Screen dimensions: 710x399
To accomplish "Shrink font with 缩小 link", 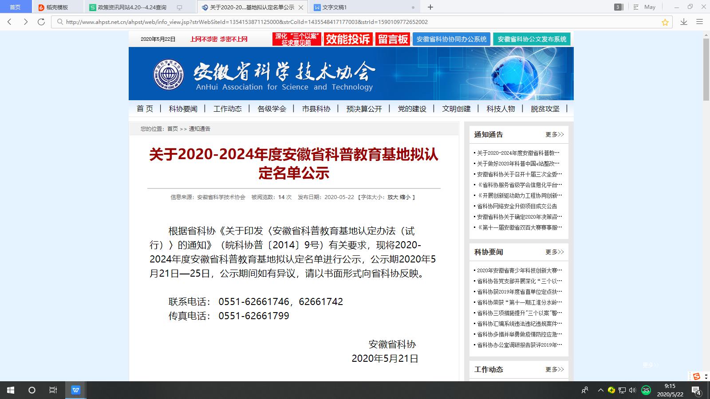I will [405, 197].
